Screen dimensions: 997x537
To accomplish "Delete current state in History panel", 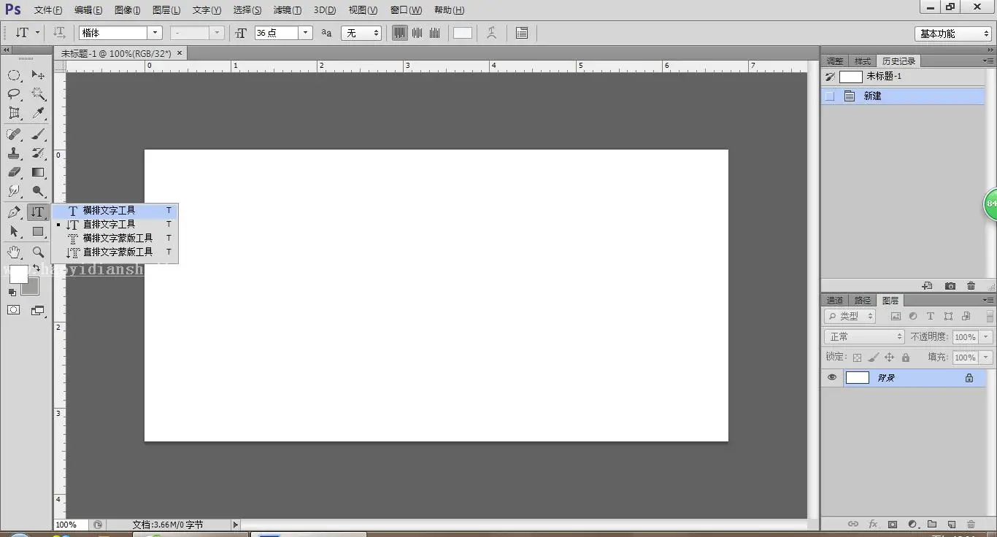I will click(971, 286).
